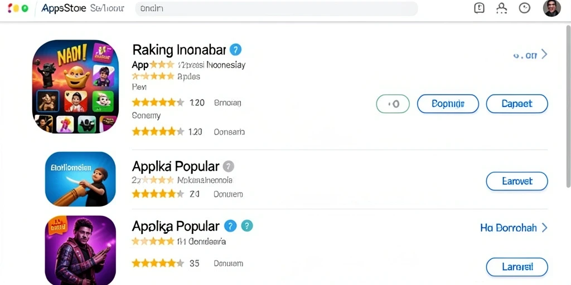Click blue verified badge beside Raking Inonabar
The height and width of the screenshot is (285, 571).
(235, 50)
